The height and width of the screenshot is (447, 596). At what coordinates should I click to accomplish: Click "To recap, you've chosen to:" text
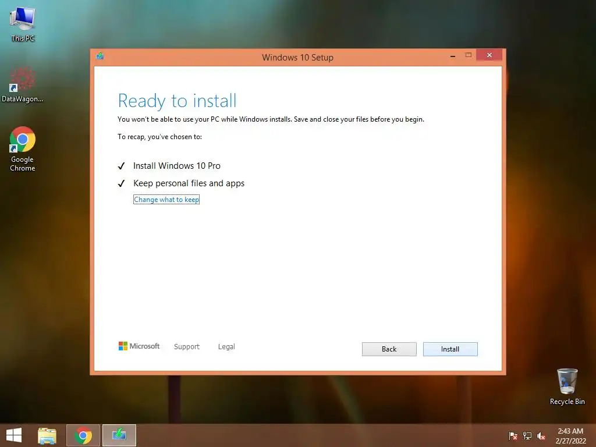(x=159, y=137)
